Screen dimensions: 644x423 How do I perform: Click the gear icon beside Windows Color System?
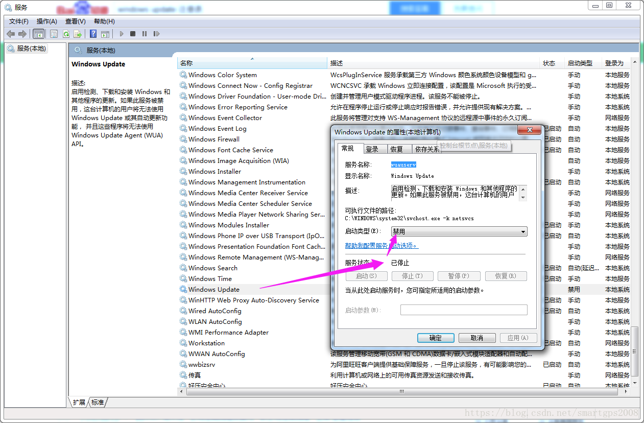pyautogui.click(x=183, y=75)
